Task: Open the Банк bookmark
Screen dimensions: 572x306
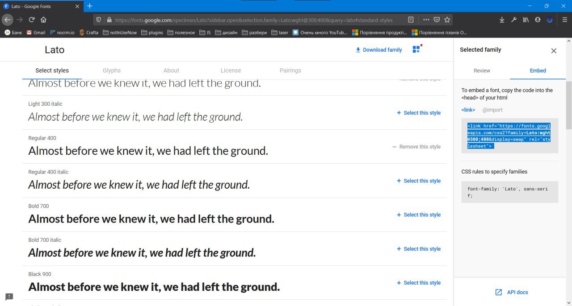Action: [x=13, y=33]
